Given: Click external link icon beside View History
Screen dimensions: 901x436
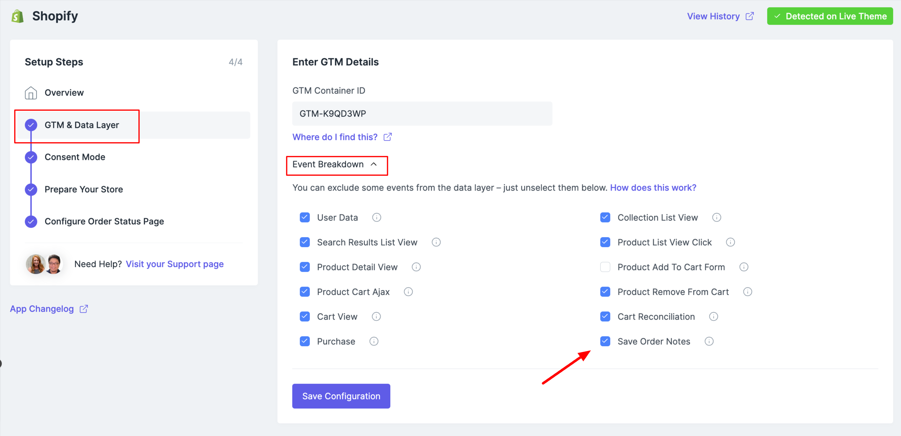Looking at the screenshot, I should (750, 16).
